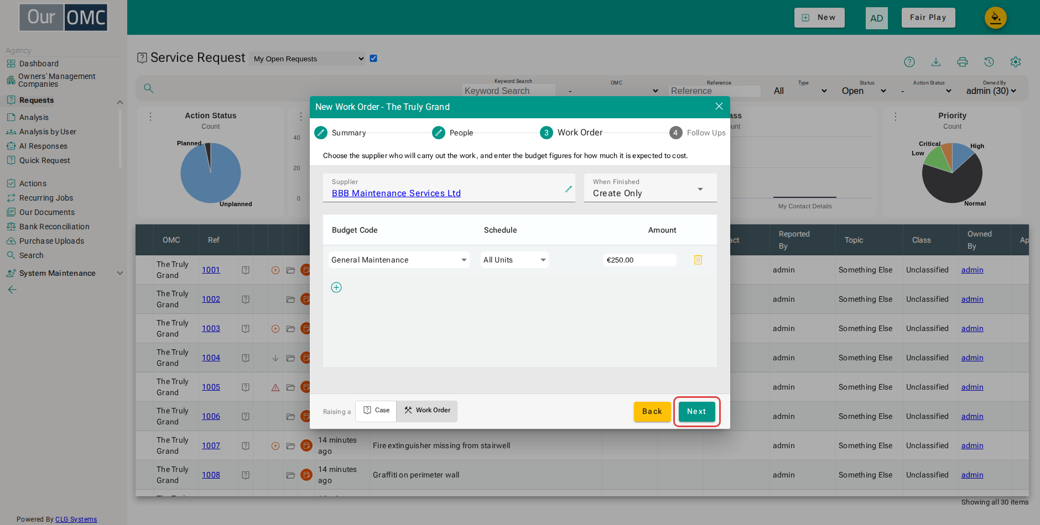Click the Back button
1040x525 pixels.
tap(652, 412)
